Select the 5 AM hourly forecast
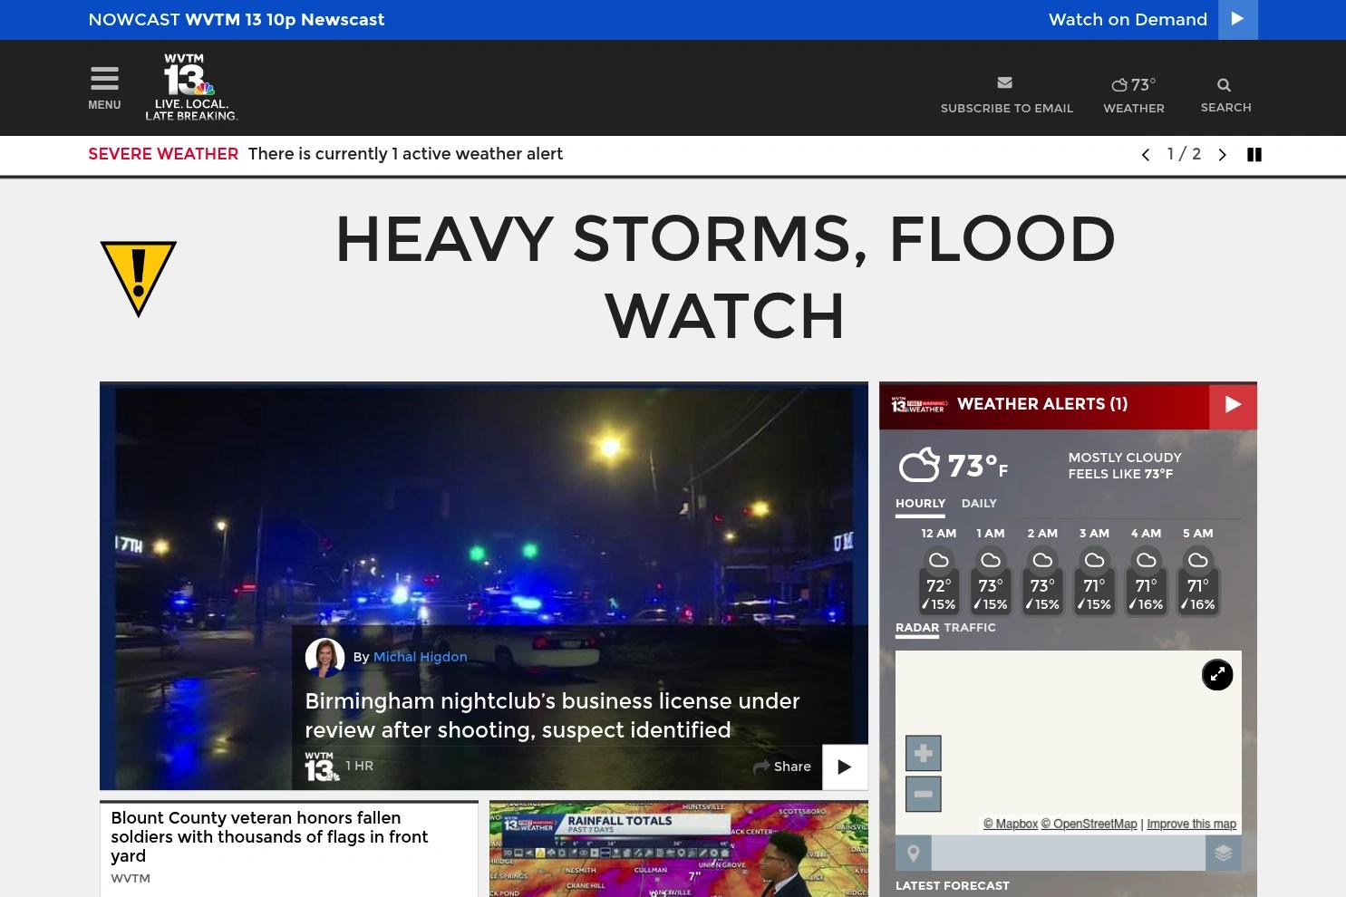 (1198, 572)
